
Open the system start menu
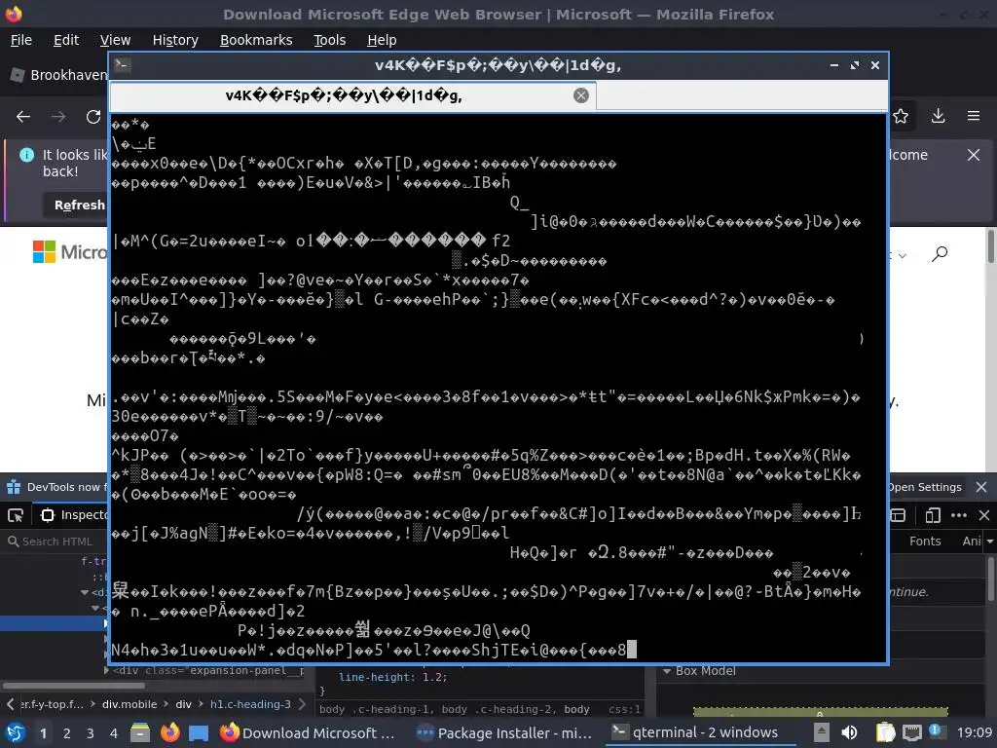(x=14, y=732)
